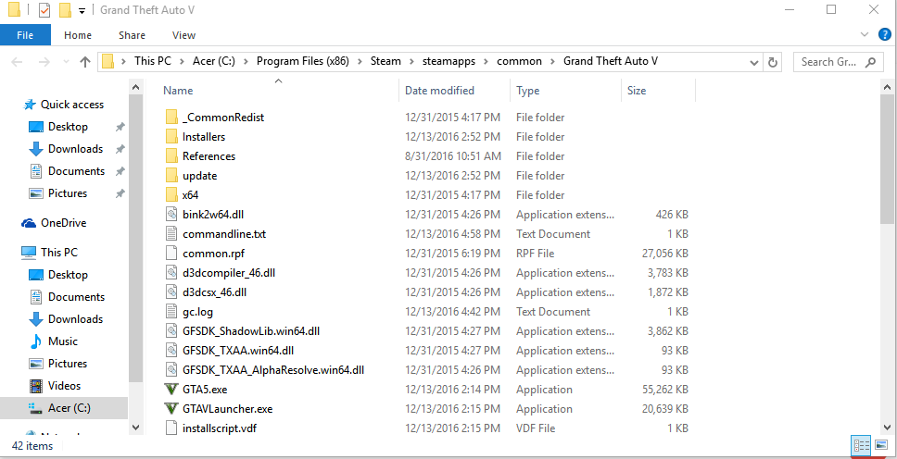The image size is (897, 459).
Task: Open the Customize Quick Access Toolbar dropdown
Action: tap(82, 10)
